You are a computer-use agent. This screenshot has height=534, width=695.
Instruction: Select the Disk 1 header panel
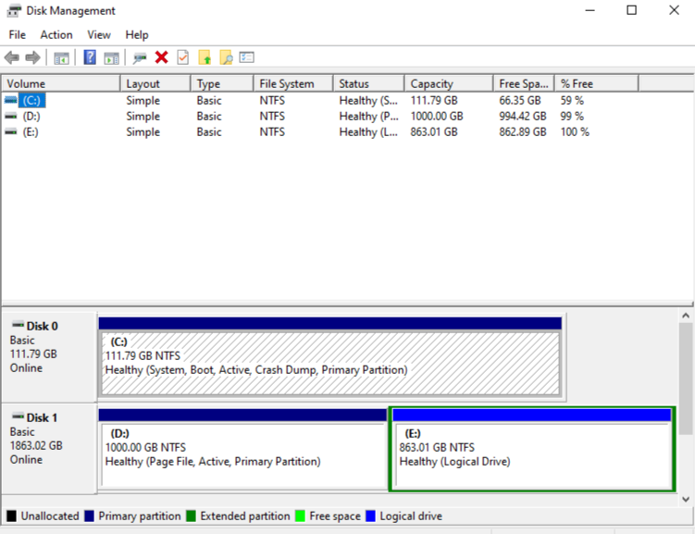(49, 448)
